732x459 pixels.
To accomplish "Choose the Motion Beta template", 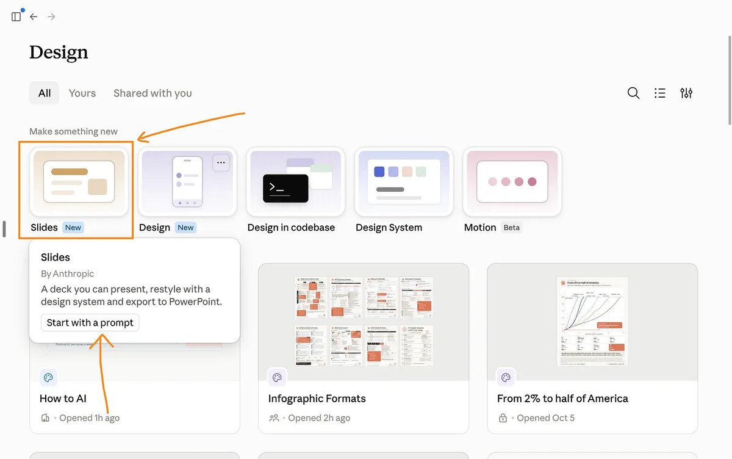I will [x=512, y=181].
